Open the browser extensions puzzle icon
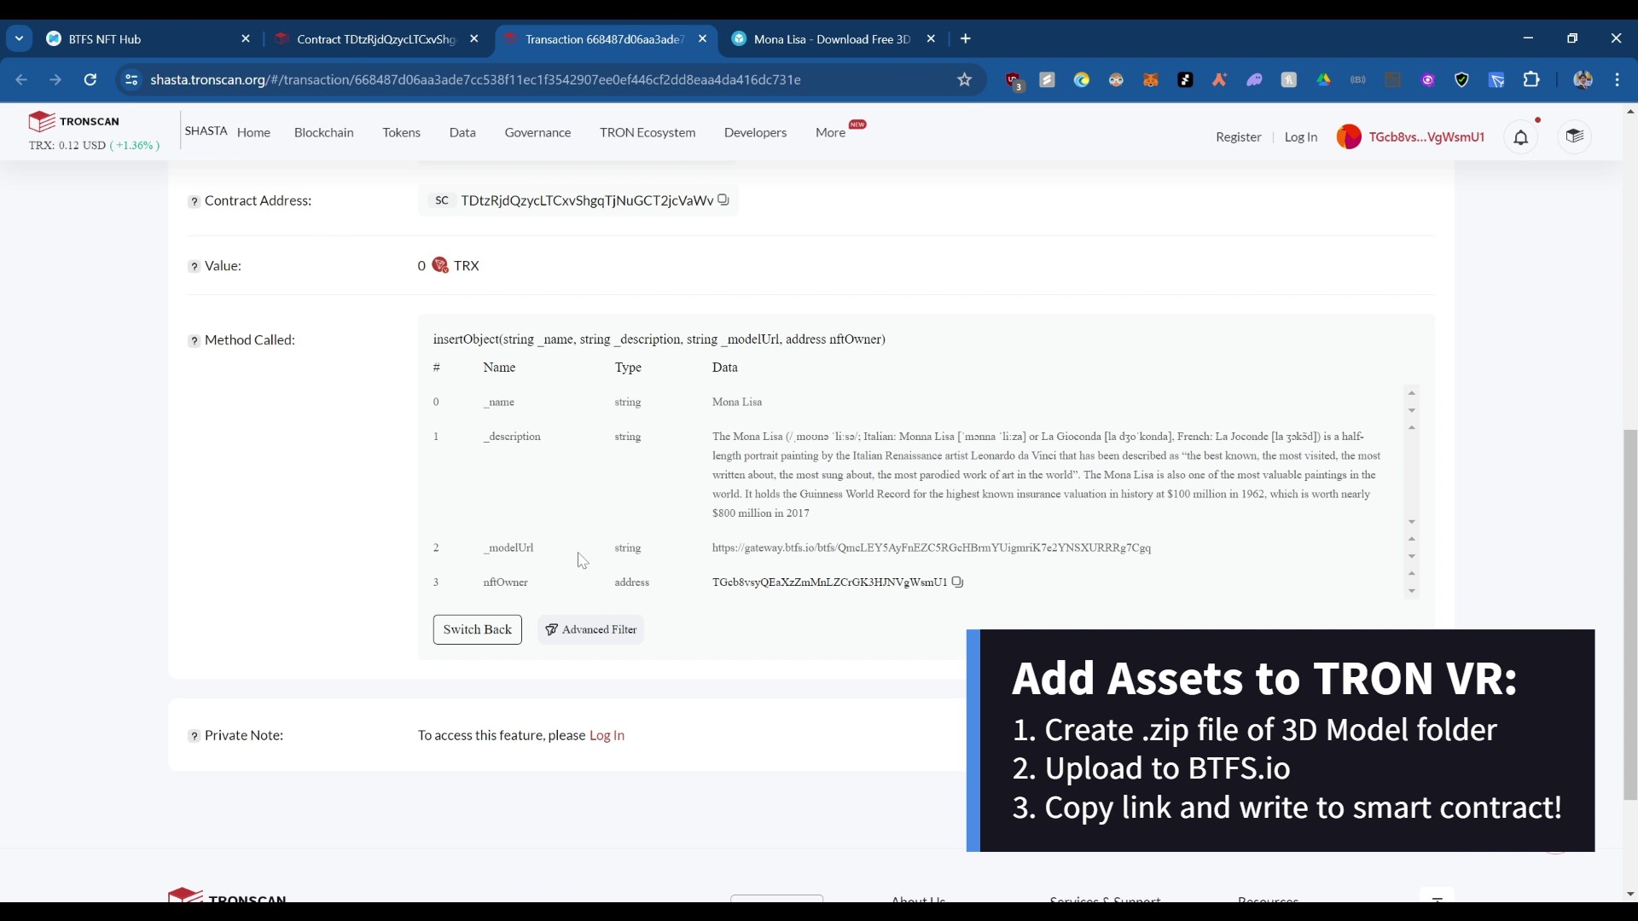This screenshot has width=1638, height=921. click(x=1531, y=80)
